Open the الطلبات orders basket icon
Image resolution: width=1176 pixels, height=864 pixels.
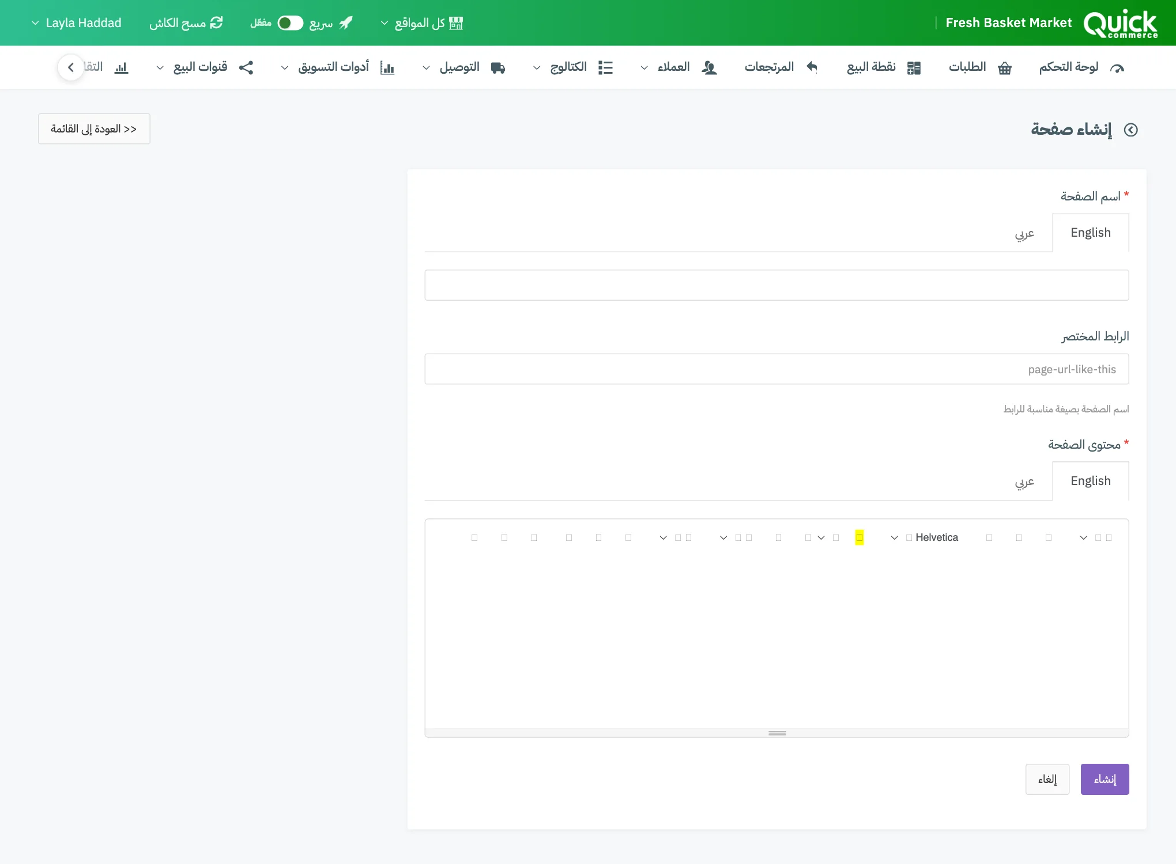(x=1005, y=68)
